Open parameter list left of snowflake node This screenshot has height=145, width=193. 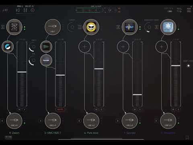156,27
